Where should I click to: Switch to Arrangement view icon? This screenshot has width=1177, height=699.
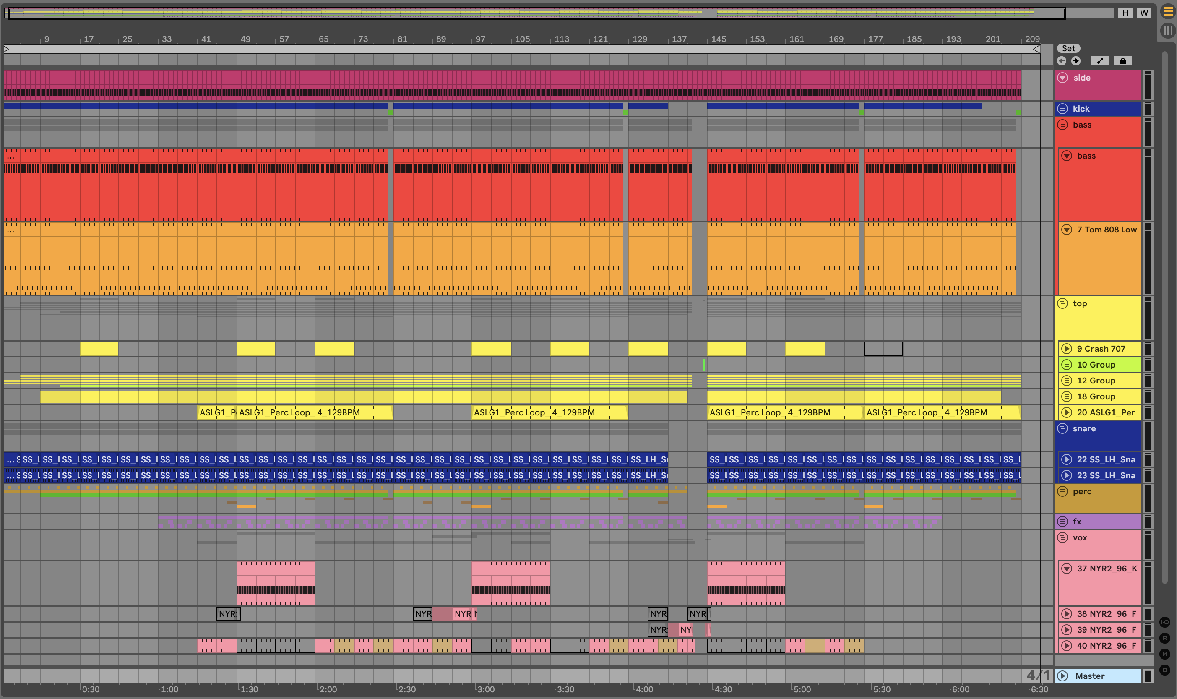pyautogui.click(x=1168, y=12)
